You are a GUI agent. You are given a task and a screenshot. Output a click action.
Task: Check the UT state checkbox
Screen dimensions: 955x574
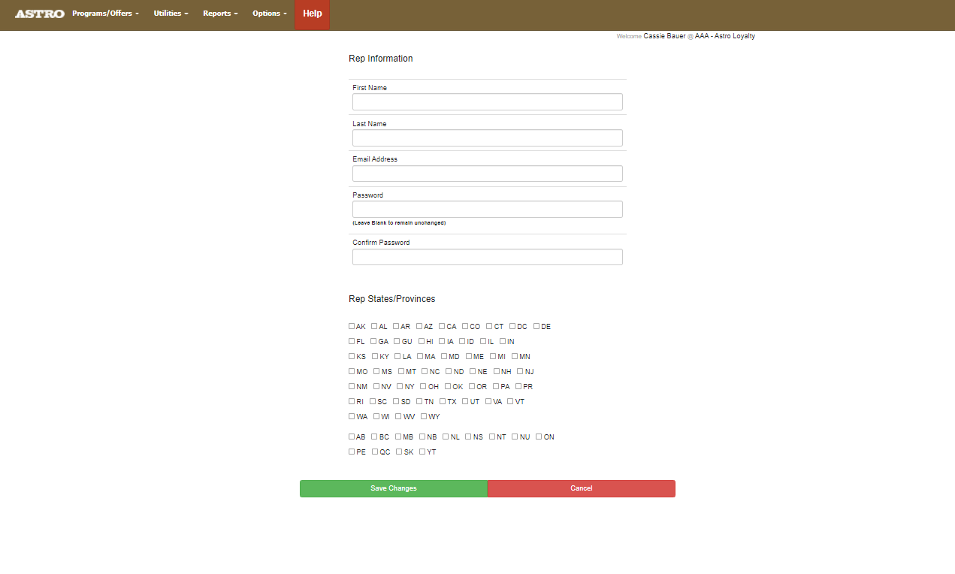point(465,401)
